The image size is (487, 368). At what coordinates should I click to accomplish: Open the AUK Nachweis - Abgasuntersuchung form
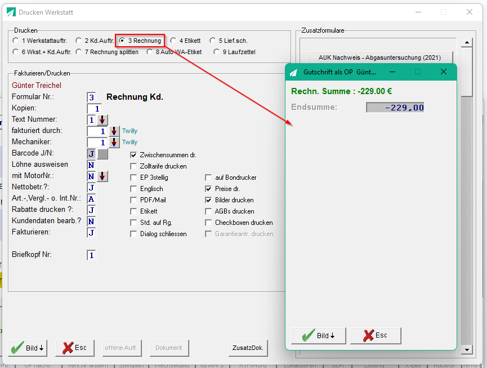pos(380,57)
